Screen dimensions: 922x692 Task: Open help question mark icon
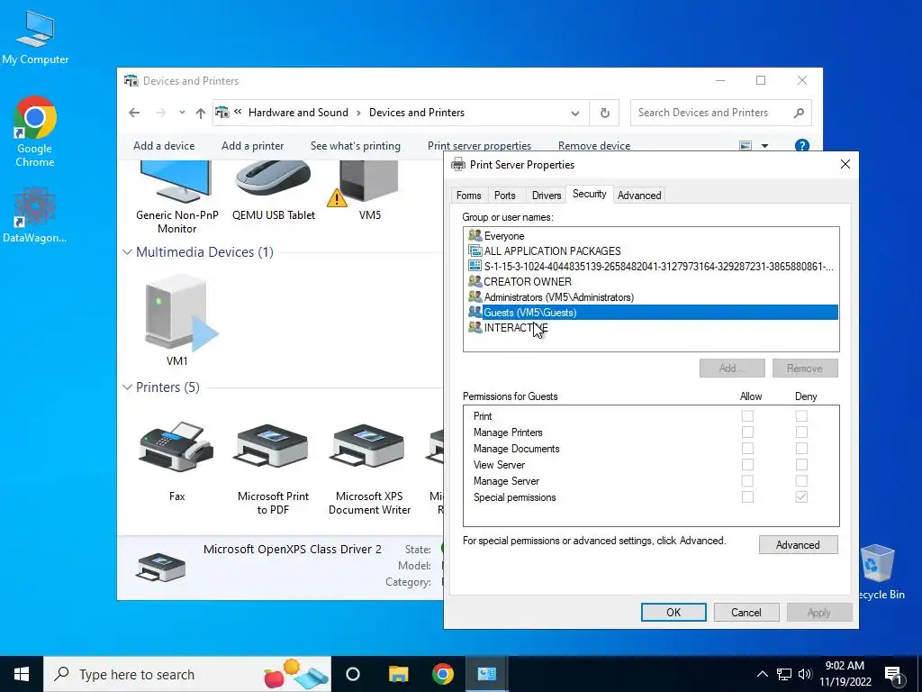(x=801, y=145)
